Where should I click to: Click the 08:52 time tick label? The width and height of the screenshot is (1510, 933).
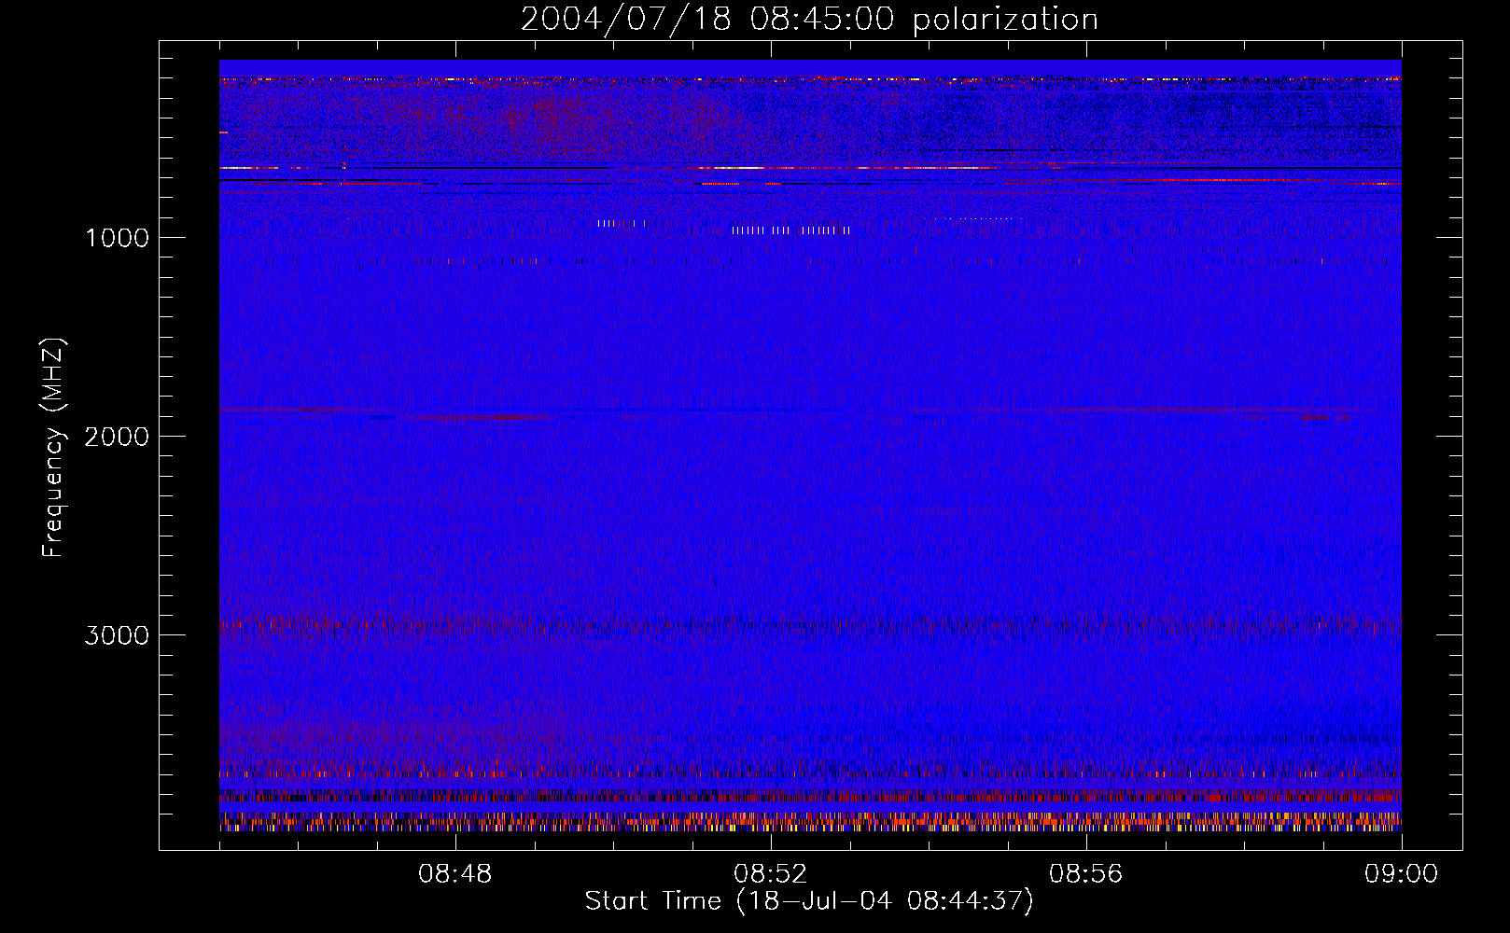[771, 874]
